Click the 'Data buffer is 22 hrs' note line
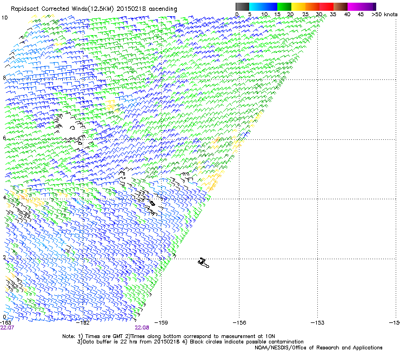 click(190, 342)
